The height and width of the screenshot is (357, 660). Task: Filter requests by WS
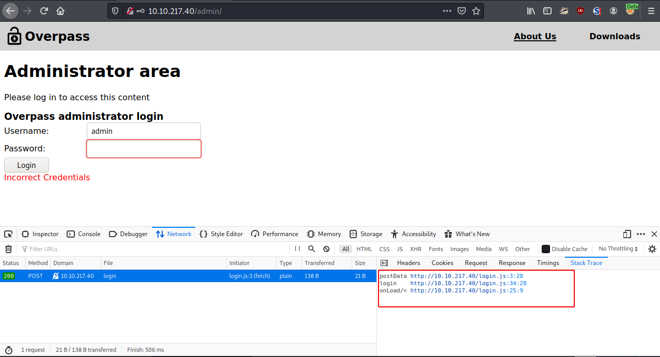pyautogui.click(x=504, y=249)
